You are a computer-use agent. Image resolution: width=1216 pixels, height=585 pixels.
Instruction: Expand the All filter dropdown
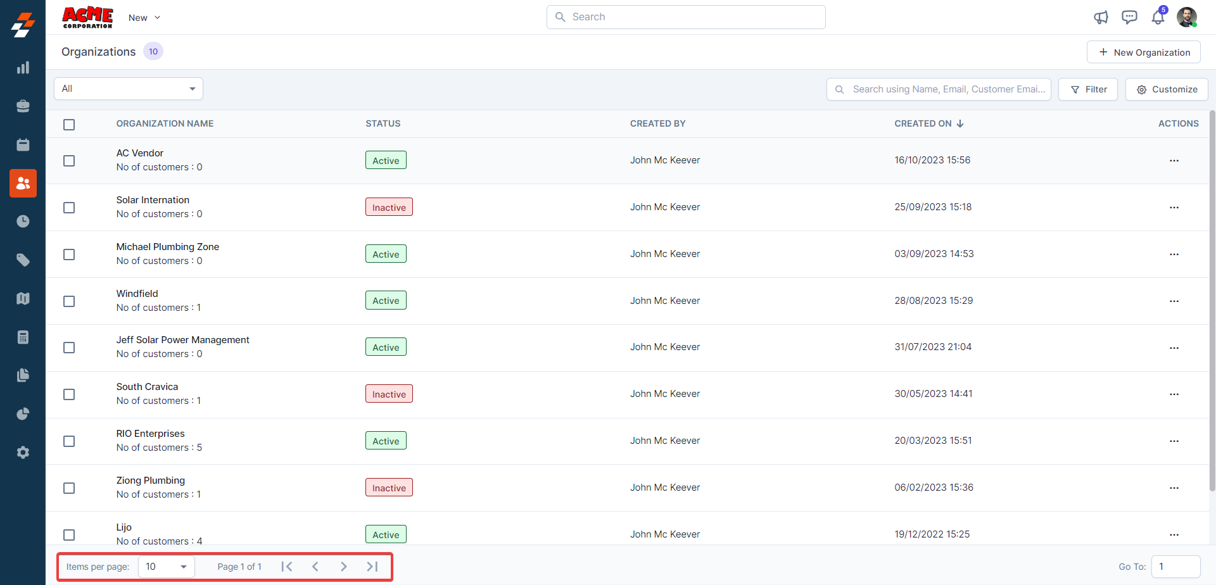tap(129, 89)
